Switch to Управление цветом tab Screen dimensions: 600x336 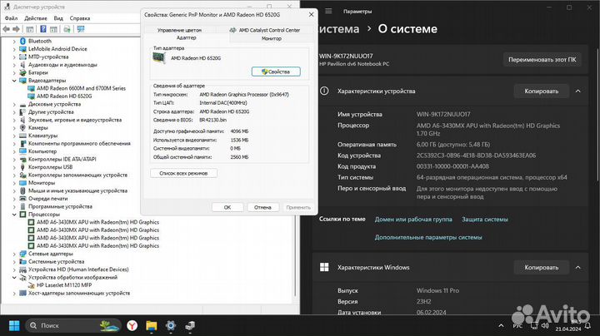click(x=179, y=30)
